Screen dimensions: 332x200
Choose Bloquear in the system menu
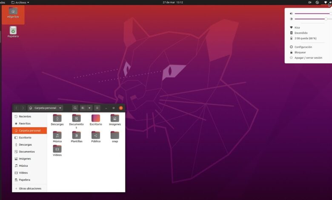tap(308, 52)
